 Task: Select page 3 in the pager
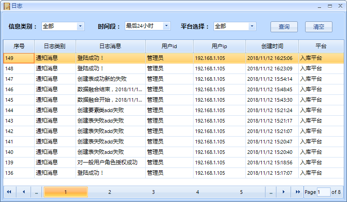(153, 192)
